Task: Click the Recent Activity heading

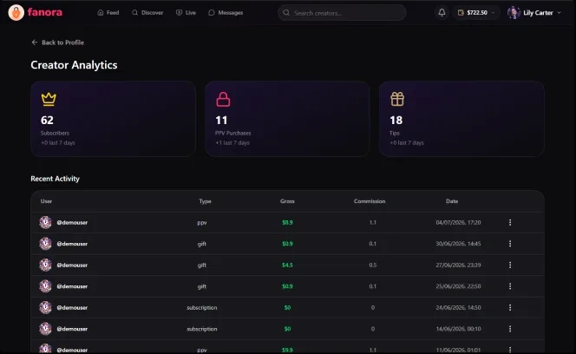Action: 56,179
